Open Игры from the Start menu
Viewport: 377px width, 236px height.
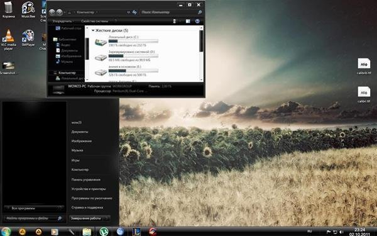(75, 160)
